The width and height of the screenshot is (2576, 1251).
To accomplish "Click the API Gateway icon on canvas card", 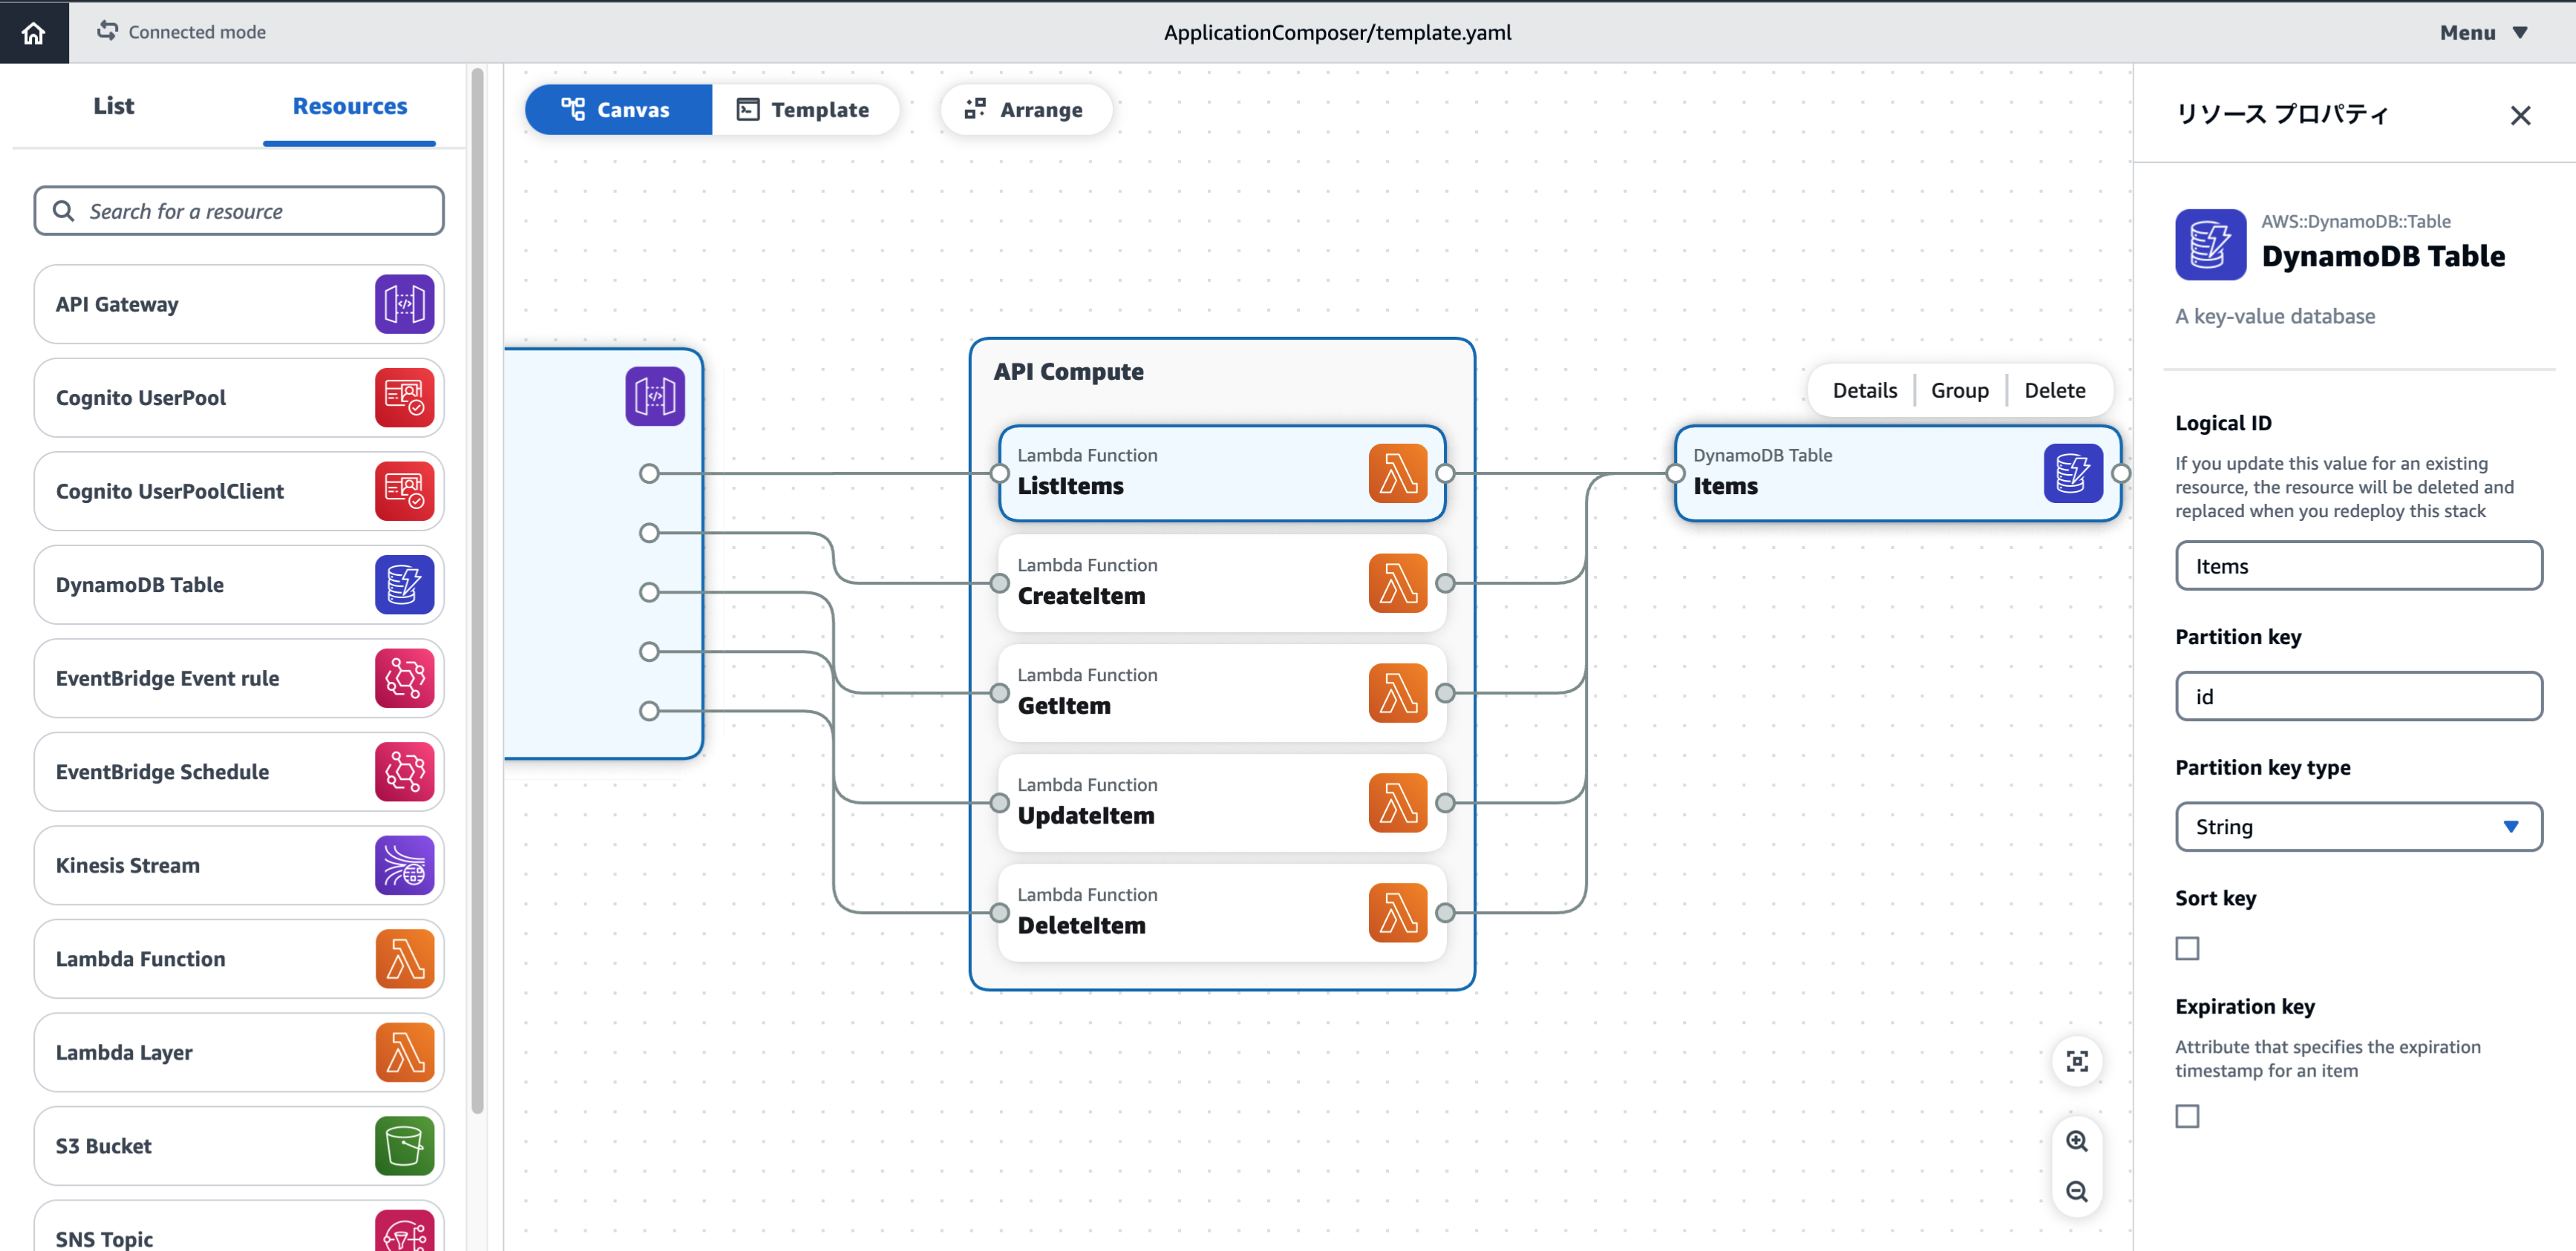I will coord(655,395).
